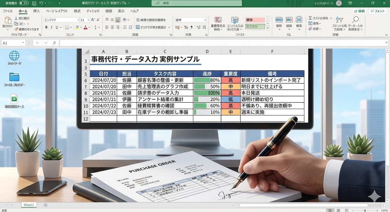Click the Center alignment icon
The image size is (390, 212).
pos(113,27)
